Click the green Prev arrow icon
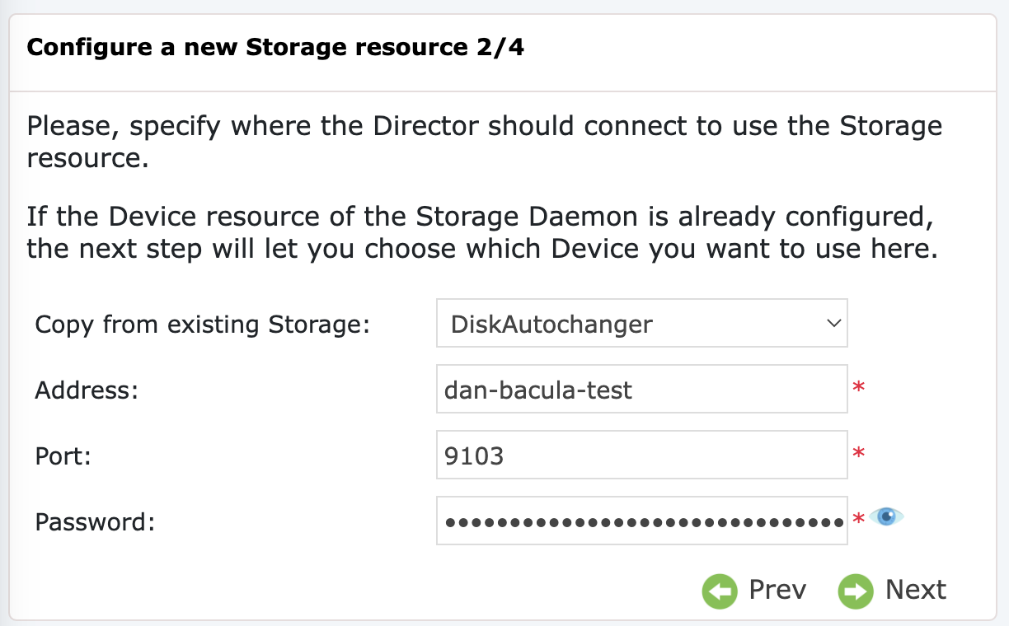 720,591
